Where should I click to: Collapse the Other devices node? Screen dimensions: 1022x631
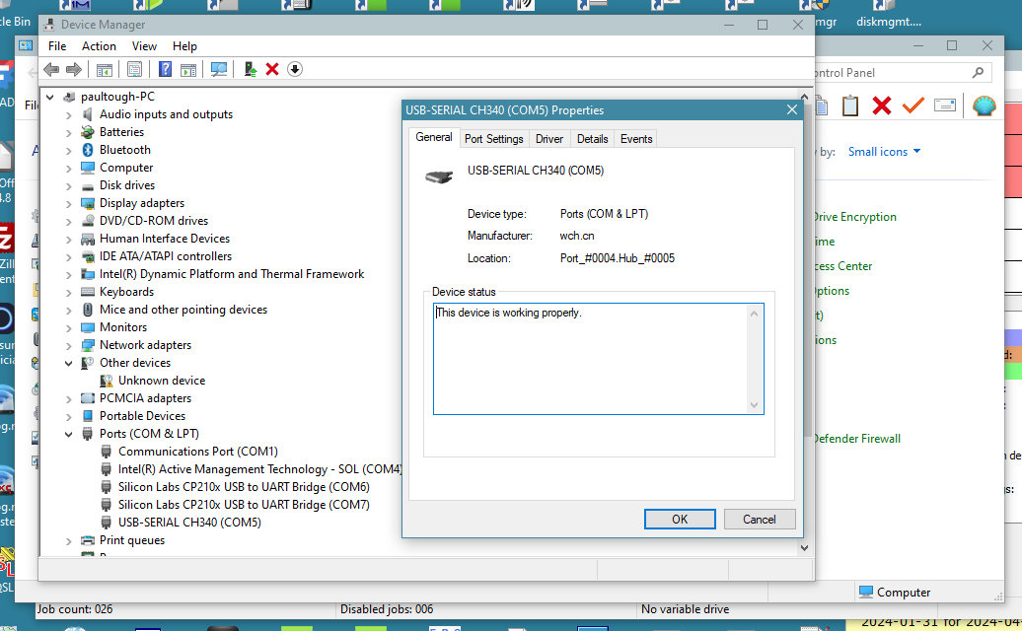coord(68,363)
